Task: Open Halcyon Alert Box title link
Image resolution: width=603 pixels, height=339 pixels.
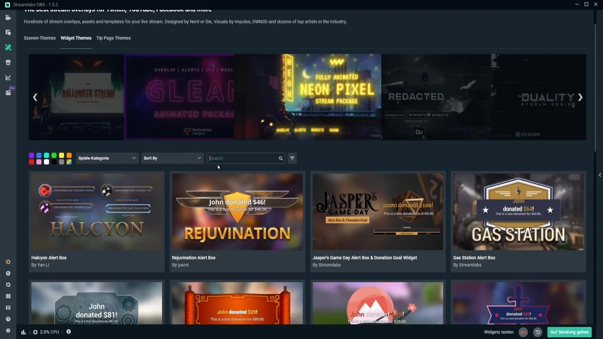Action: [49, 258]
